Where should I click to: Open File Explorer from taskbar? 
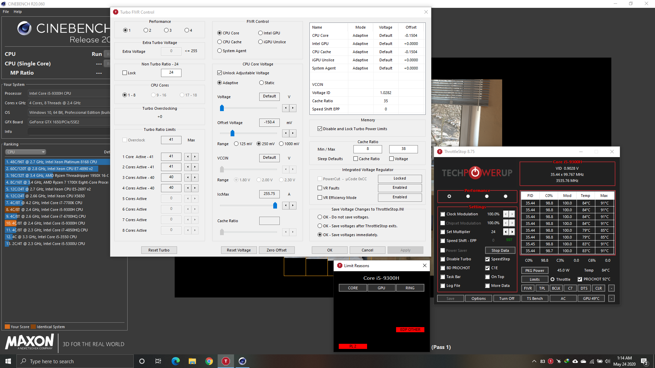192,361
